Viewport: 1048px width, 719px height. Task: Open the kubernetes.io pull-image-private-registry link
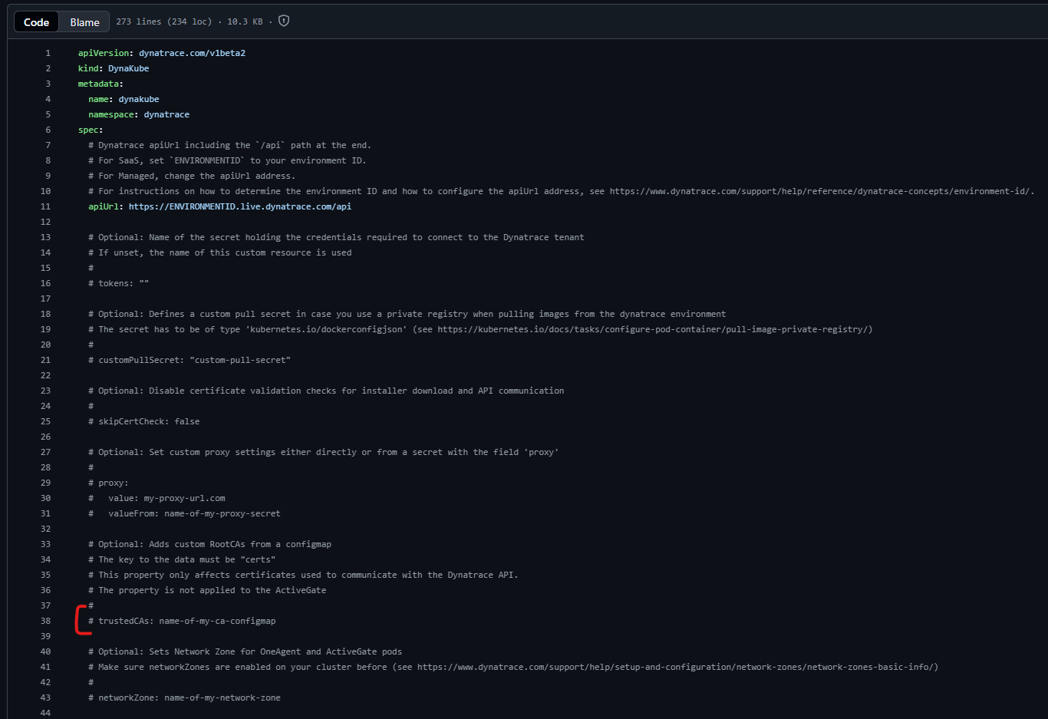pyautogui.click(x=653, y=329)
